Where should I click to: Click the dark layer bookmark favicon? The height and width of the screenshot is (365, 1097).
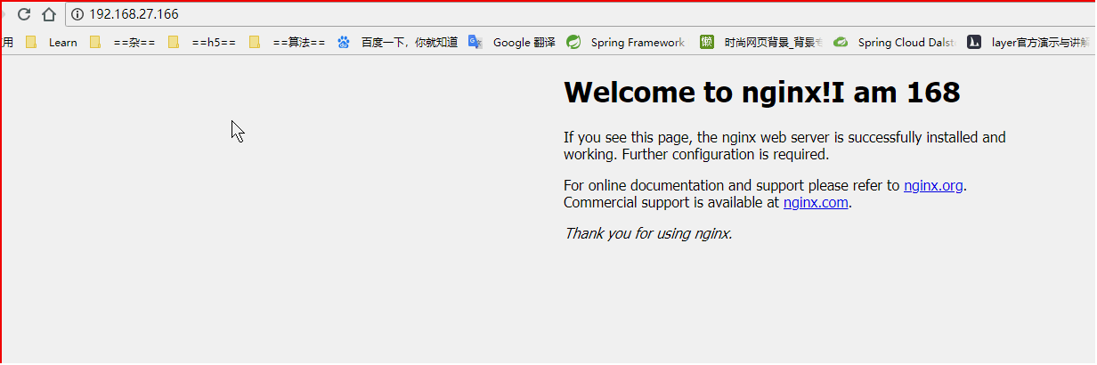[x=974, y=42]
